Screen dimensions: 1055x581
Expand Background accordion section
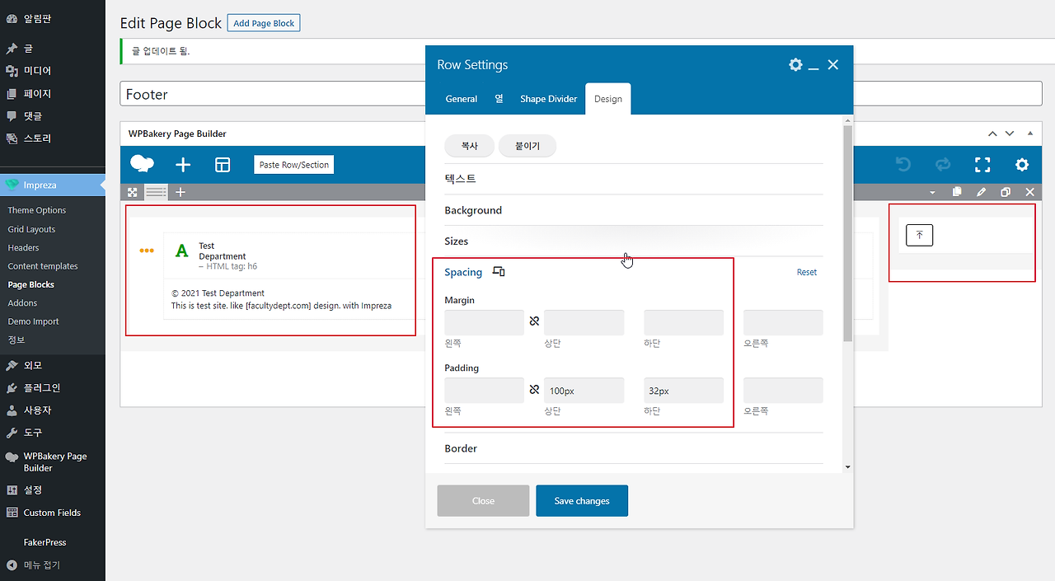[x=634, y=210]
